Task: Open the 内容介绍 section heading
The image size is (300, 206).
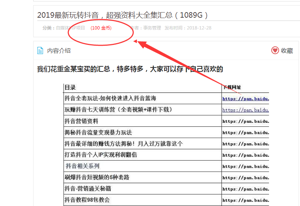Action: click(59, 50)
